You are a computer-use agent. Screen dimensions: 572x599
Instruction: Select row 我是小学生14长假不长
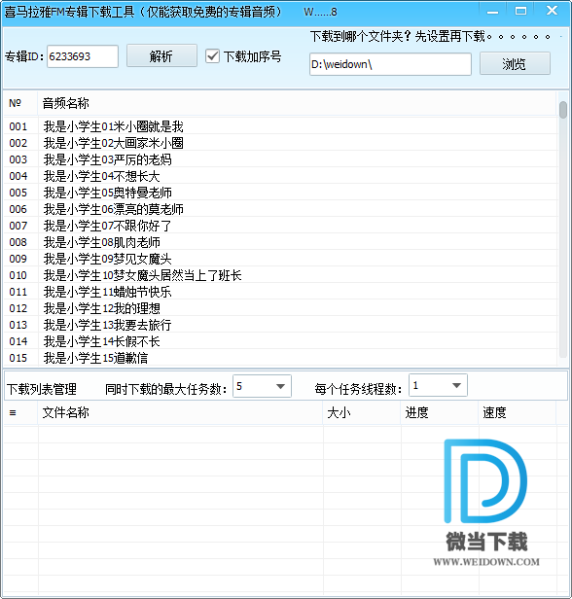coord(280,341)
